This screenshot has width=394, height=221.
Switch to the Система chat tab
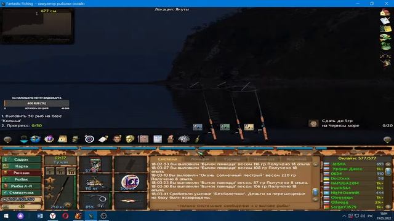167,159
